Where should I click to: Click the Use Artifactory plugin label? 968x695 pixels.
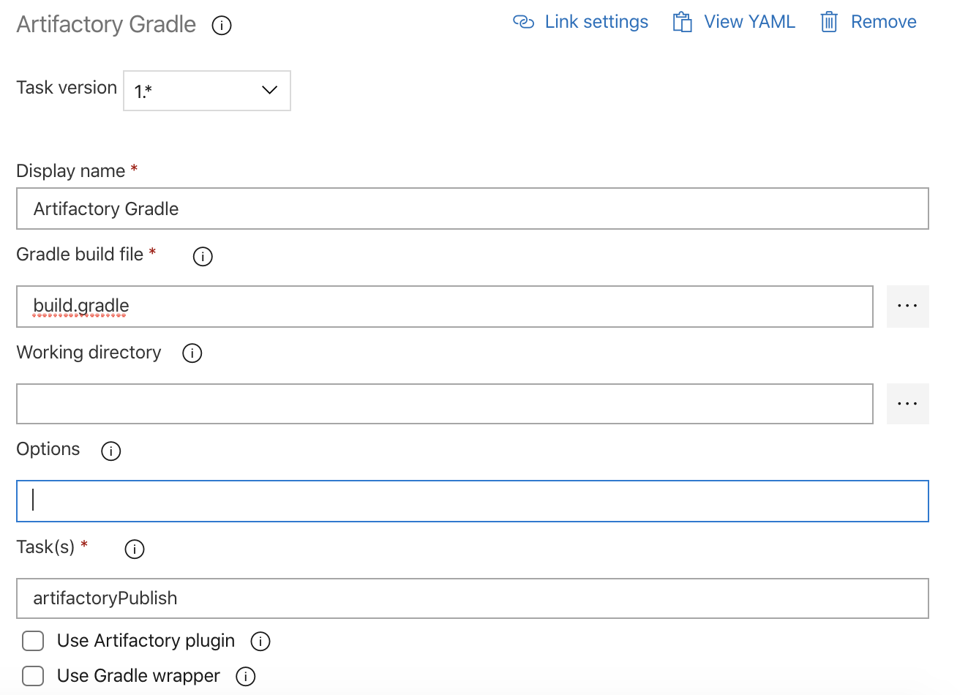click(146, 641)
